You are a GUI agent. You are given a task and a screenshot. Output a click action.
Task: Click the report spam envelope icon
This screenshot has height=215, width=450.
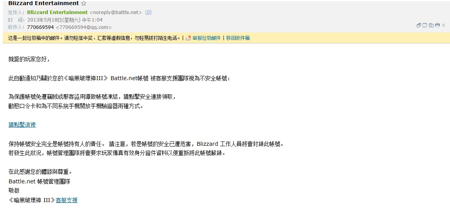click(x=188, y=38)
